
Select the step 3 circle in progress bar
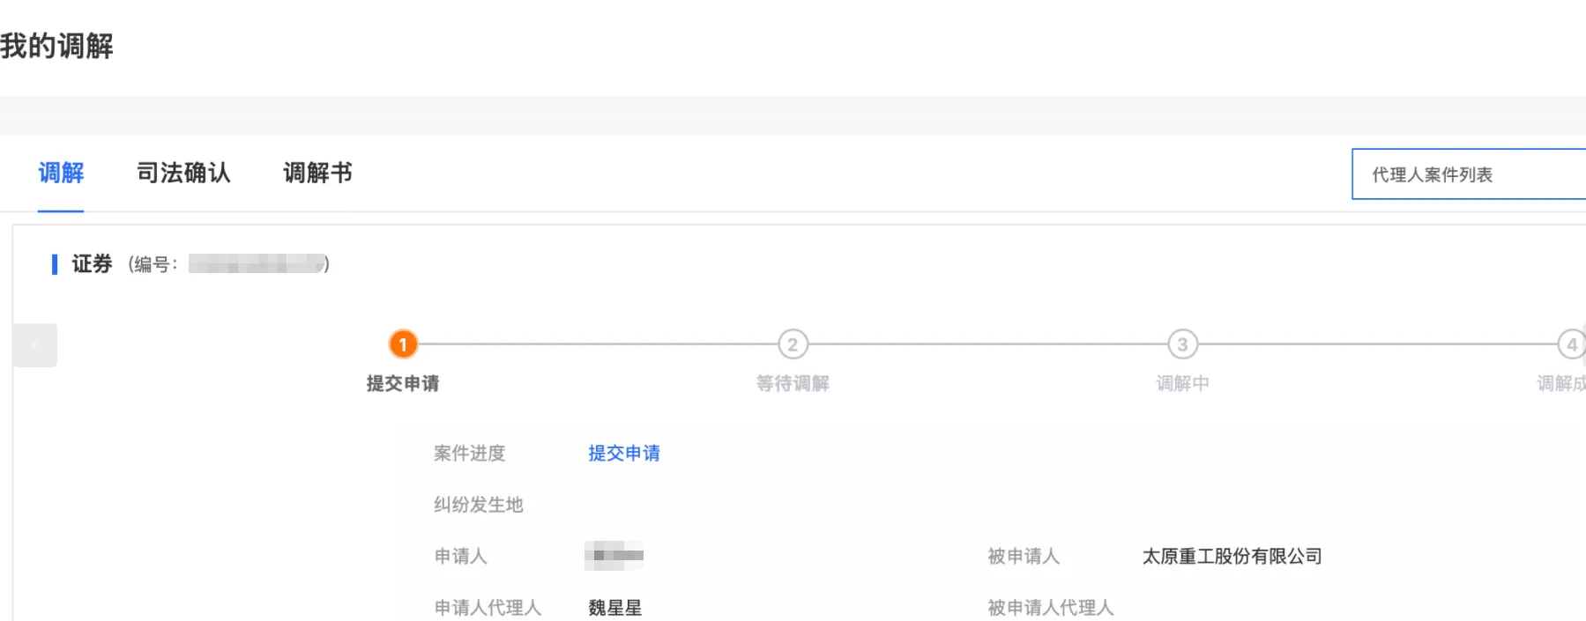click(1182, 344)
